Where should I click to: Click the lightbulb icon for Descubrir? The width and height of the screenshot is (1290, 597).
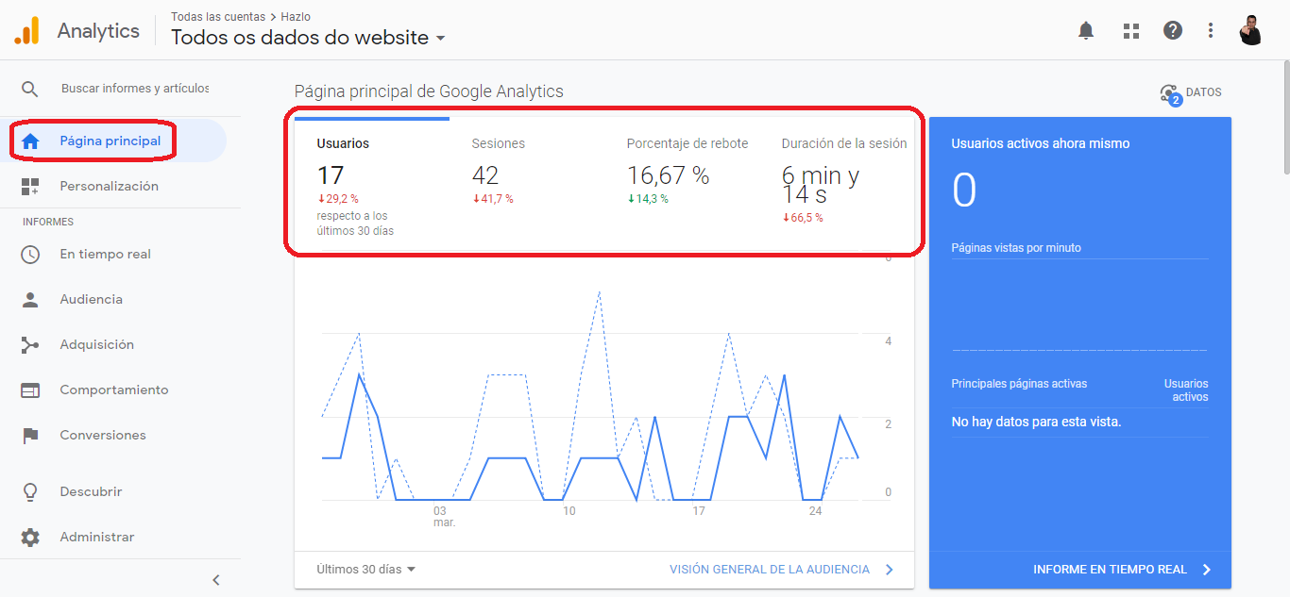coord(30,492)
